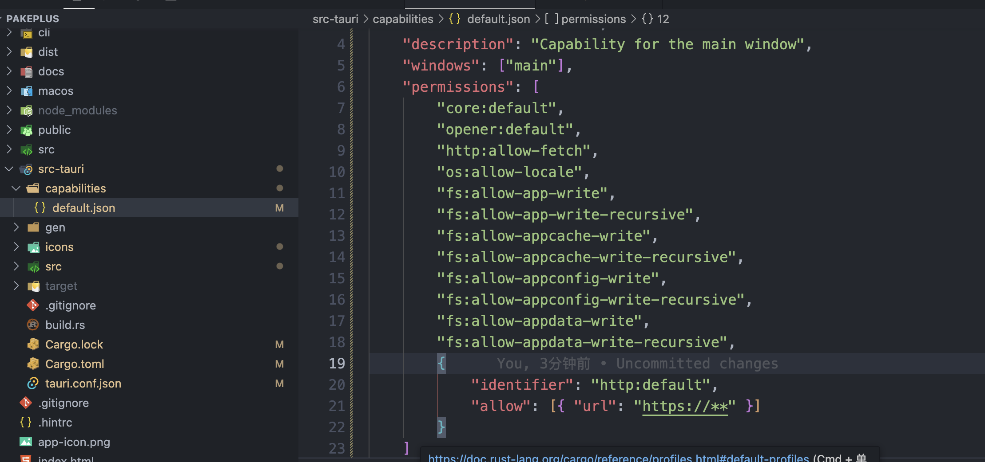Click the build.rs Rust file icon
The width and height of the screenshot is (985, 462).
pos(32,325)
